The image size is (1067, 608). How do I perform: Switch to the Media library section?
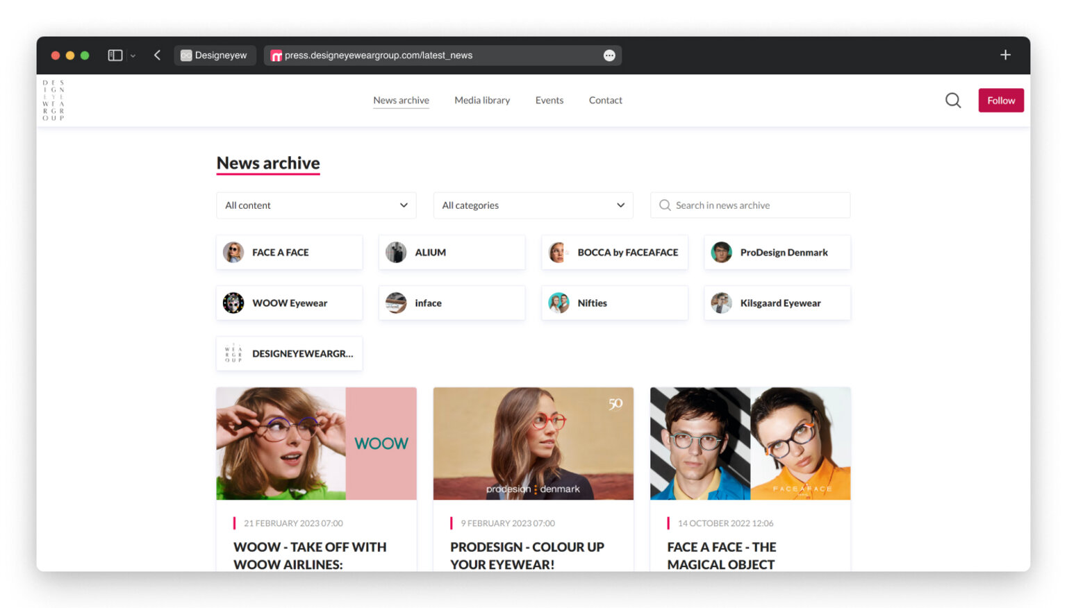click(482, 100)
